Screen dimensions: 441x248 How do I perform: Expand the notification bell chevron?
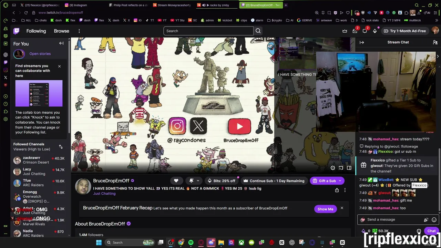click(198, 181)
